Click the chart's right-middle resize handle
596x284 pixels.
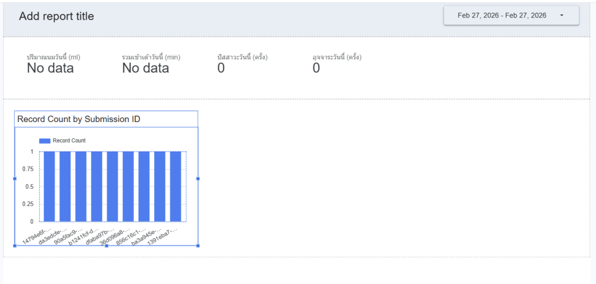[x=198, y=179]
